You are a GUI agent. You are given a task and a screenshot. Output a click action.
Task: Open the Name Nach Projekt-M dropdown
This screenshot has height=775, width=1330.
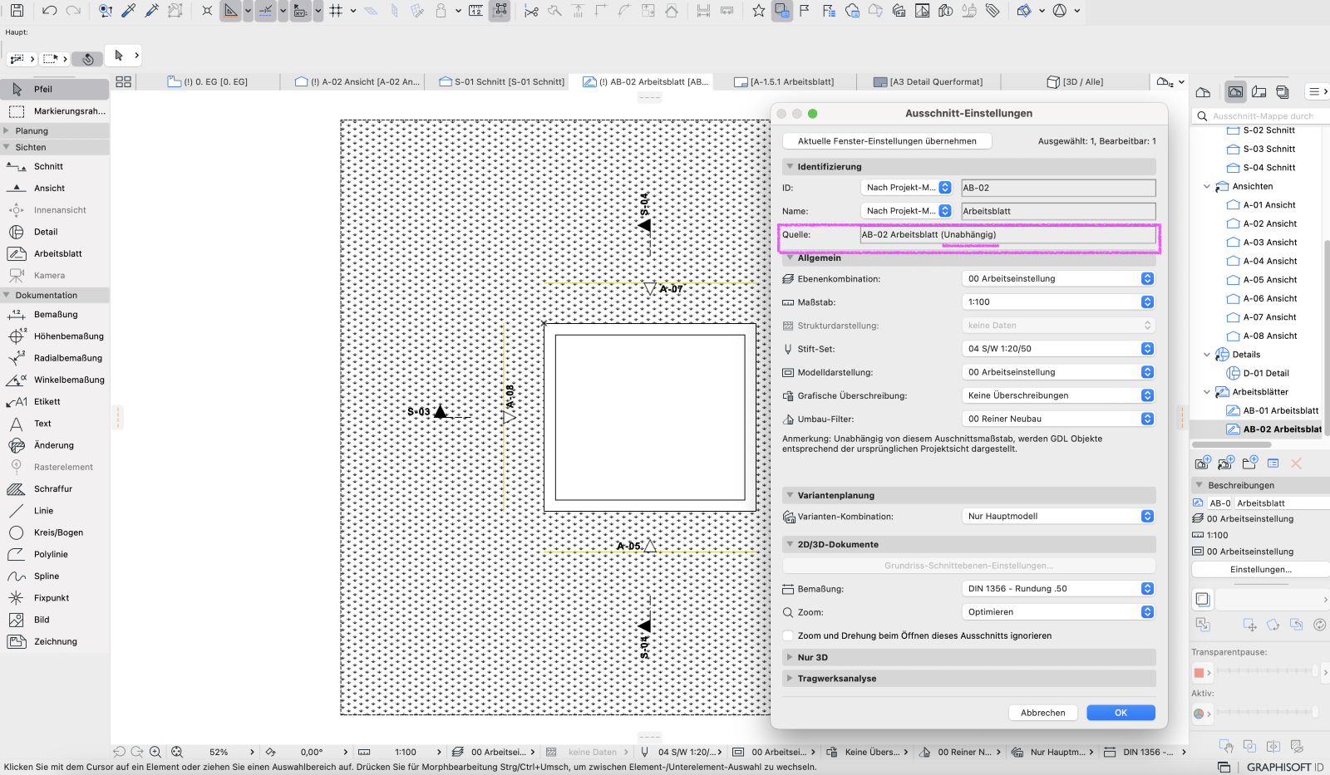point(906,211)
